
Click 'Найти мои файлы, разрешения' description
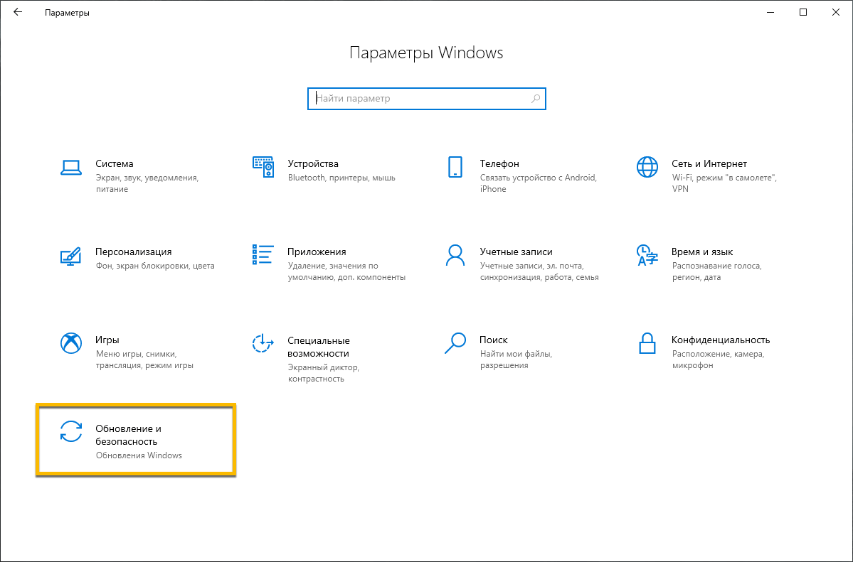pyautogui.click(x=516, y=360)
